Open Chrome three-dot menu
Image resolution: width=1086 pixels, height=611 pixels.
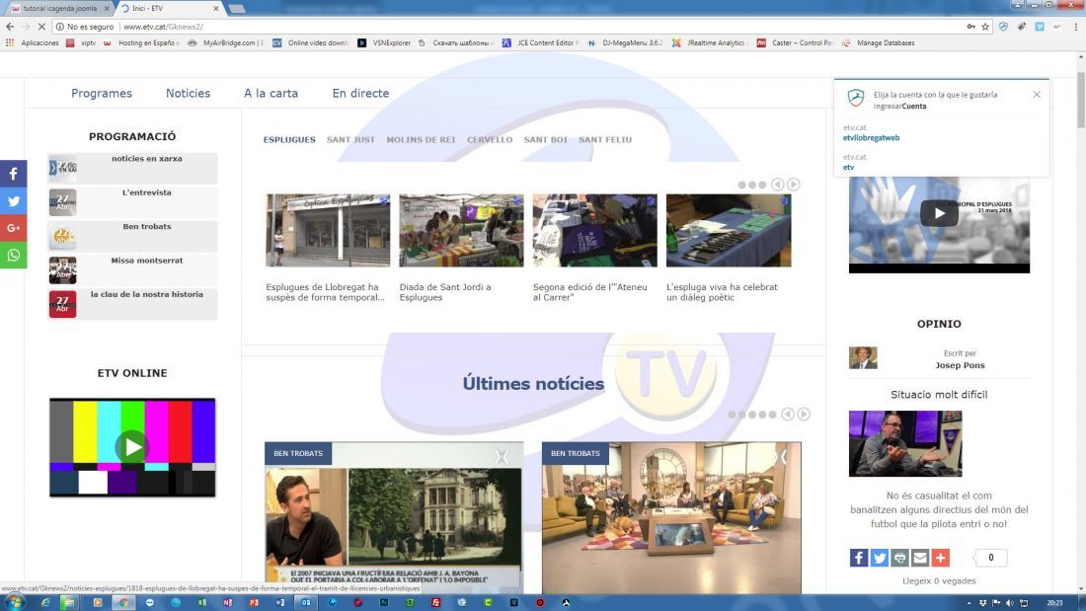1075,27
